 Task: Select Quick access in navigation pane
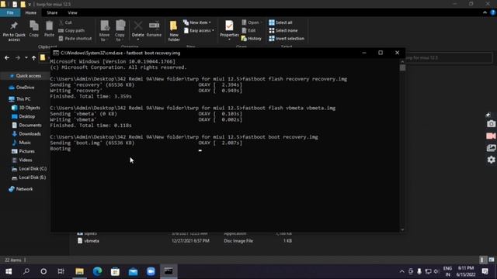pyautogui.click(x=26, y=76)
